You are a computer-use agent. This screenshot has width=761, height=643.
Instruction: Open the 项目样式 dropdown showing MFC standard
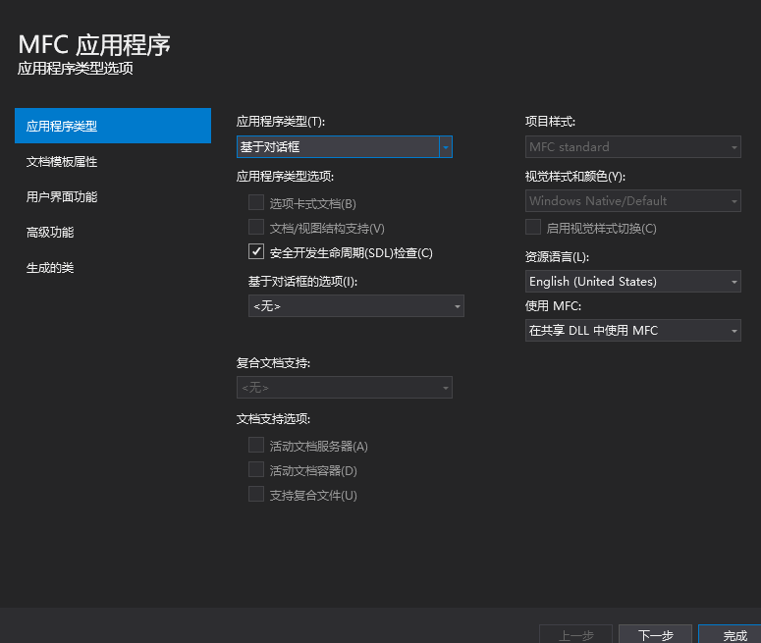[x=633, y=146]
